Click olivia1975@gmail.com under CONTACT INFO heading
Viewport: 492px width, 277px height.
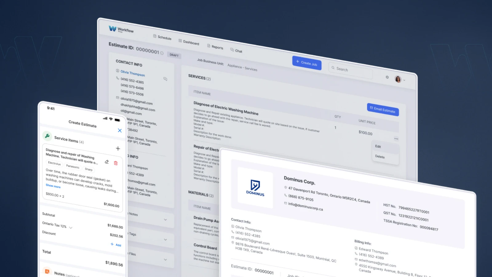(137, 101)
